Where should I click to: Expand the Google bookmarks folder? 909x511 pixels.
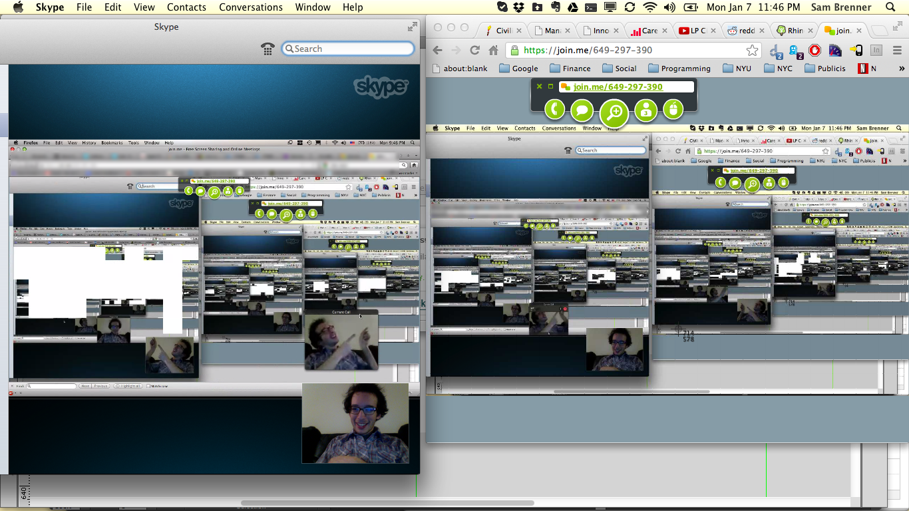[518, 69]
